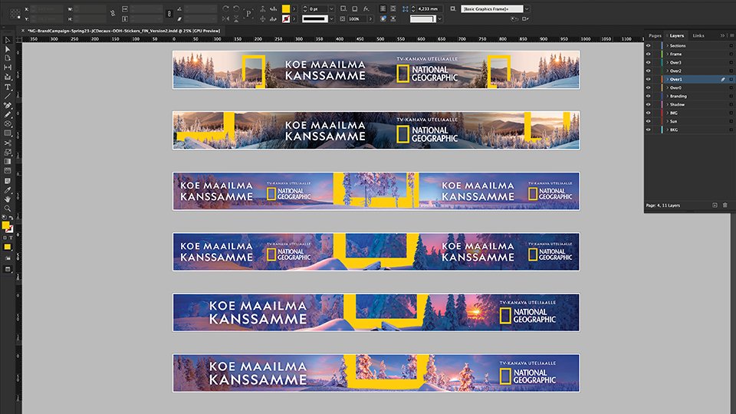This screenshot has height=414, width=736.
Task: Switch to the Links tab
Action: (698, 36)
